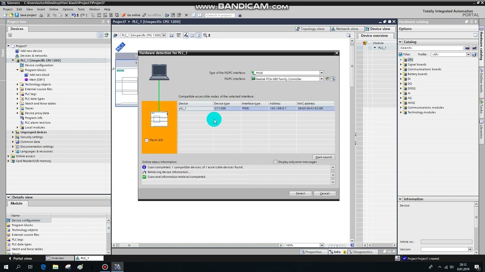Open Edge browser from the taskbar
485x272 pixels.
pos(43,267)
